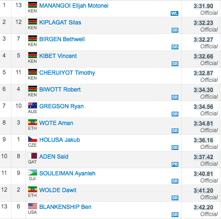Click the Ethiopian flag beside WOTE Aman
This screenshot has width=221, height=219.
pos(33,122)
